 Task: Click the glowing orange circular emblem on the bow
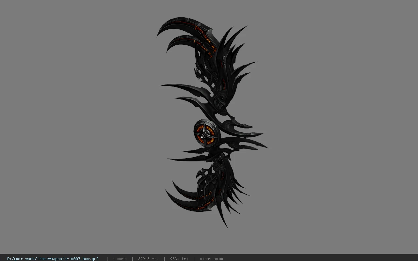pos(207,133)
